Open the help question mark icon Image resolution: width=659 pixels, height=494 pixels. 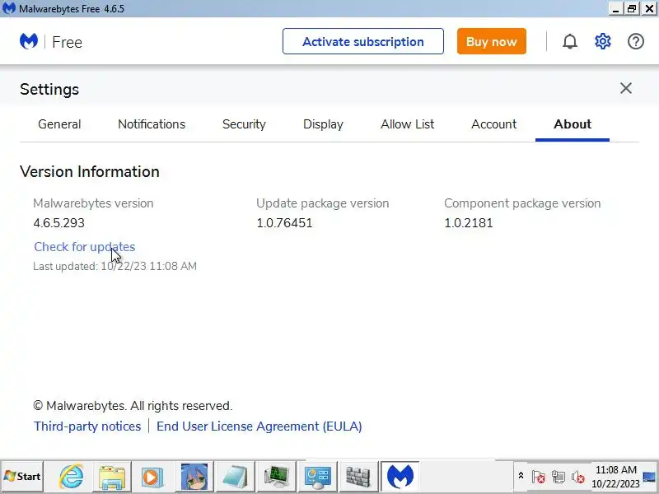pos(635,42)
